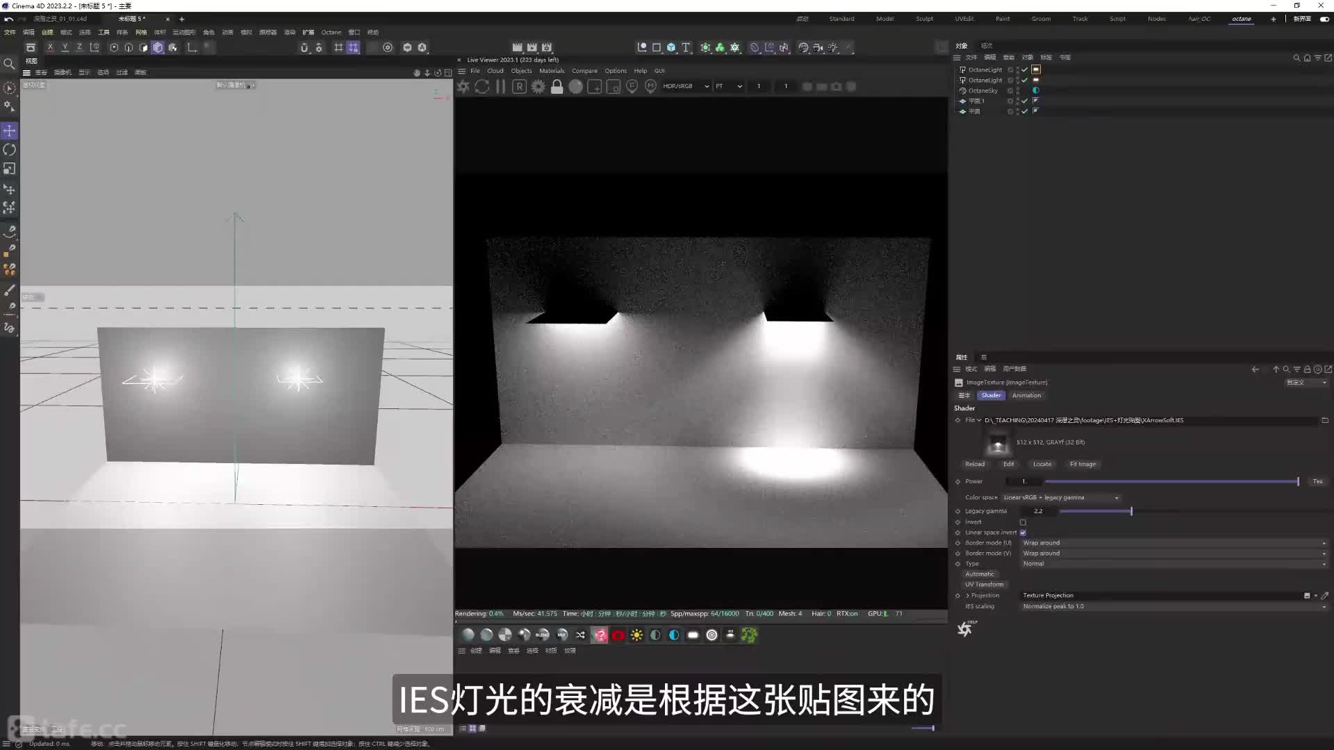Open the search magnifier in left sidebar
Viewport: 1334px width, 750px height.
pos(9,64)
